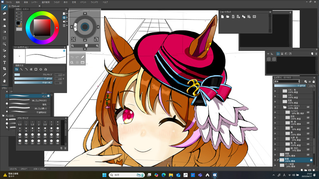
Task: Open the layer panel menu
Action: click(x=314, y=78)
